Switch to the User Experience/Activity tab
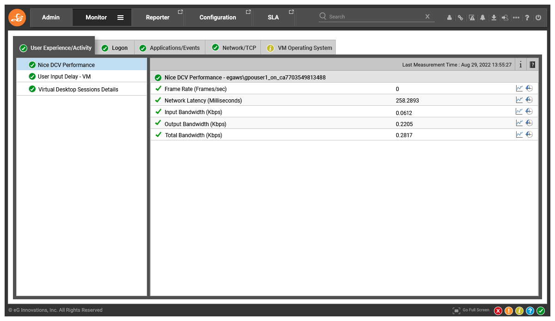555x321 pixels. click(x=54, y=48)
